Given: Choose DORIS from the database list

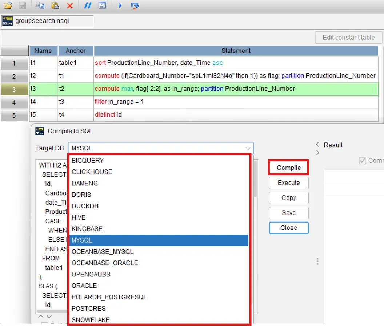Looking at the screenshot, I should coord(159,195).
